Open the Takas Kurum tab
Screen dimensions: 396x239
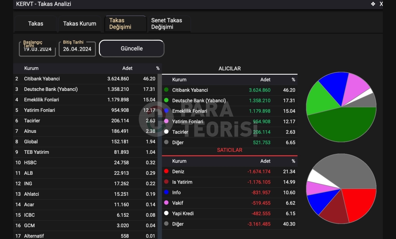pos(80,24)
